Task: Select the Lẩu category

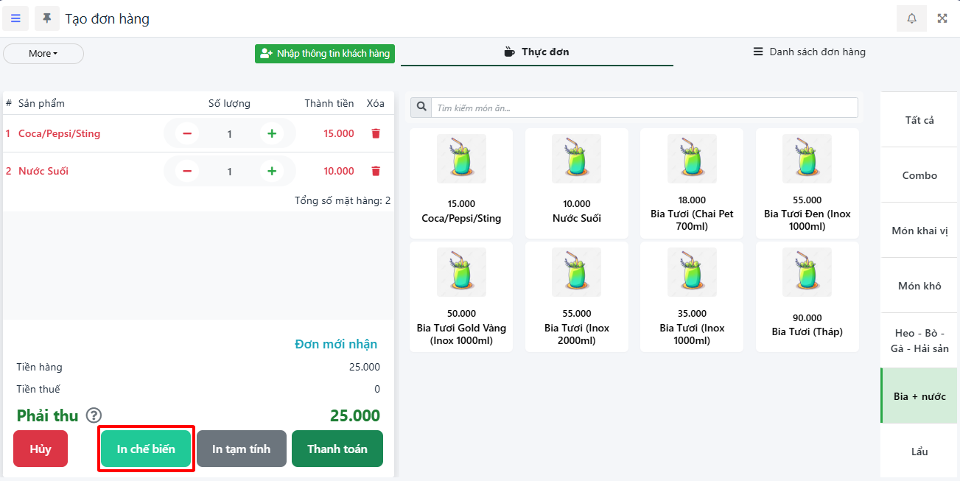Action: pyautogui.click(x=919, y=452)
